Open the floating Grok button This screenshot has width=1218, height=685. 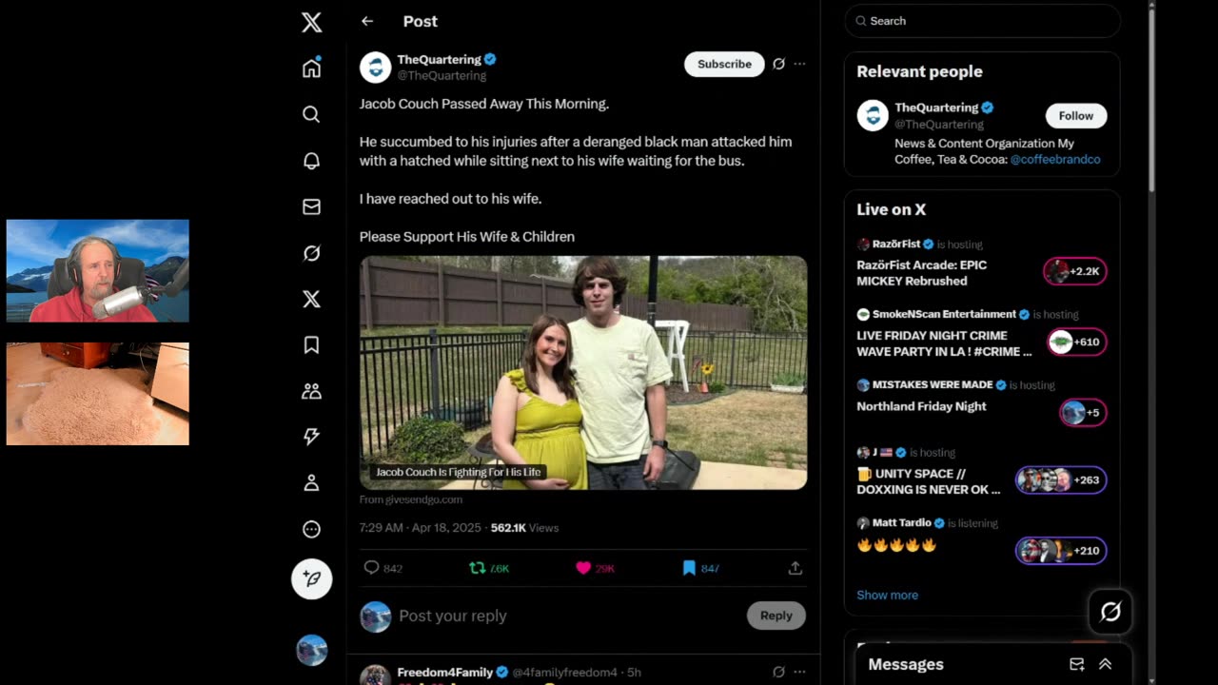(x=1110, y=612)
